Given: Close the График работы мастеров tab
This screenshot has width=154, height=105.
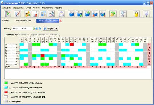Looking at the screenshot, I should coord(60,21).
